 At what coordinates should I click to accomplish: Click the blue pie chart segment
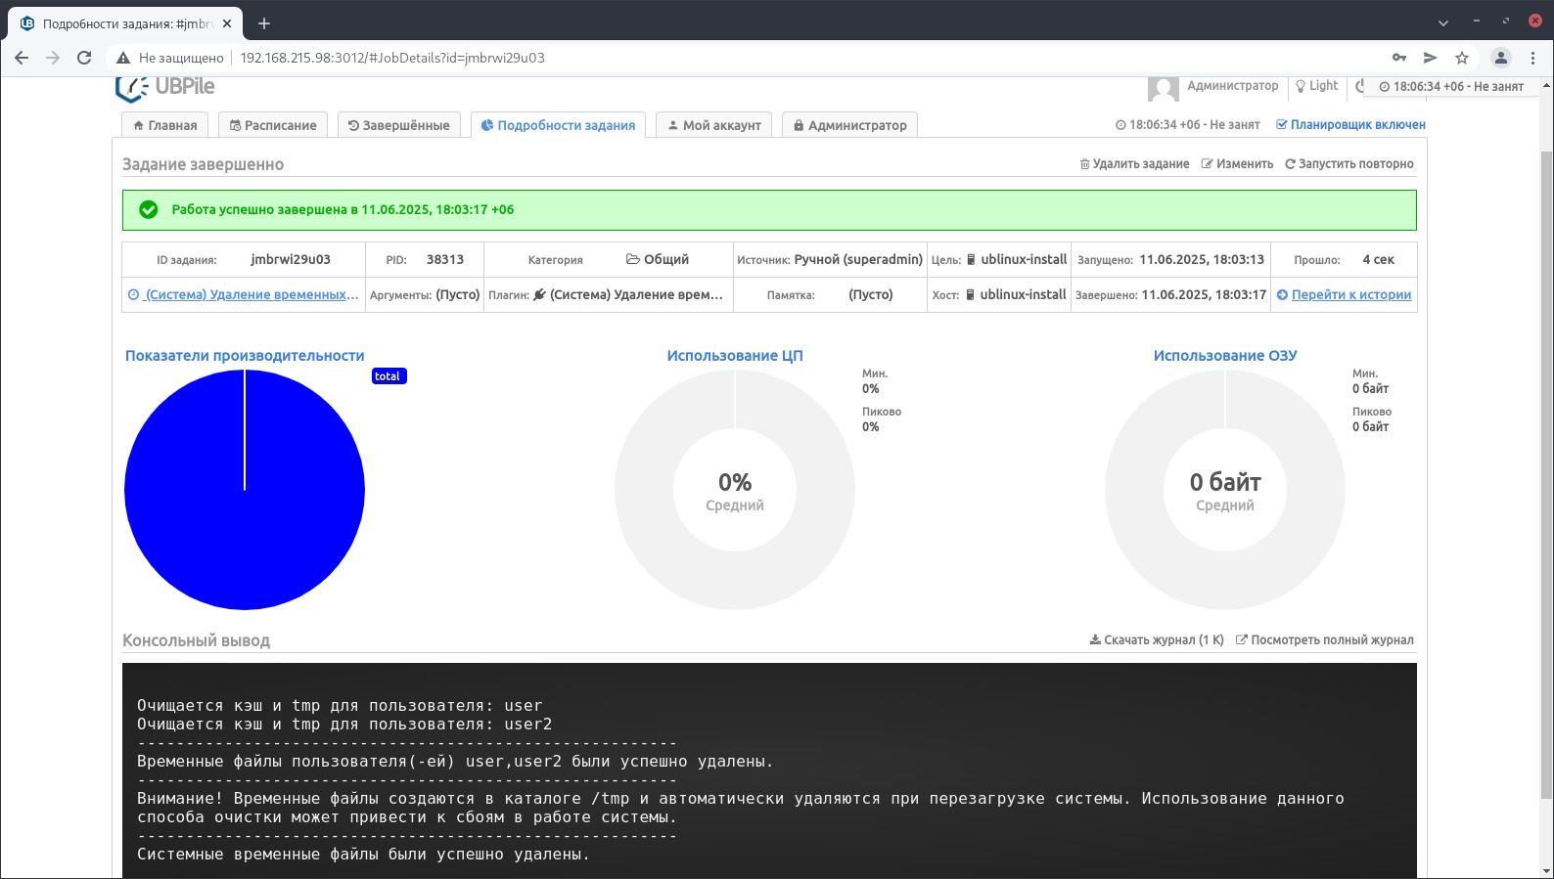click(x=245, y=490)
